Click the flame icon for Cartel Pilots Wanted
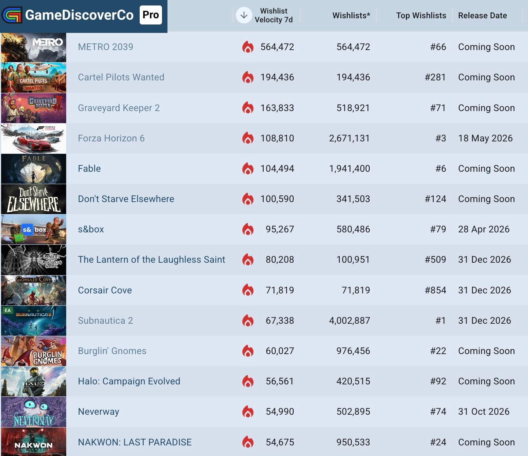Viewport: 528px width, 456px height. [248, 77]
